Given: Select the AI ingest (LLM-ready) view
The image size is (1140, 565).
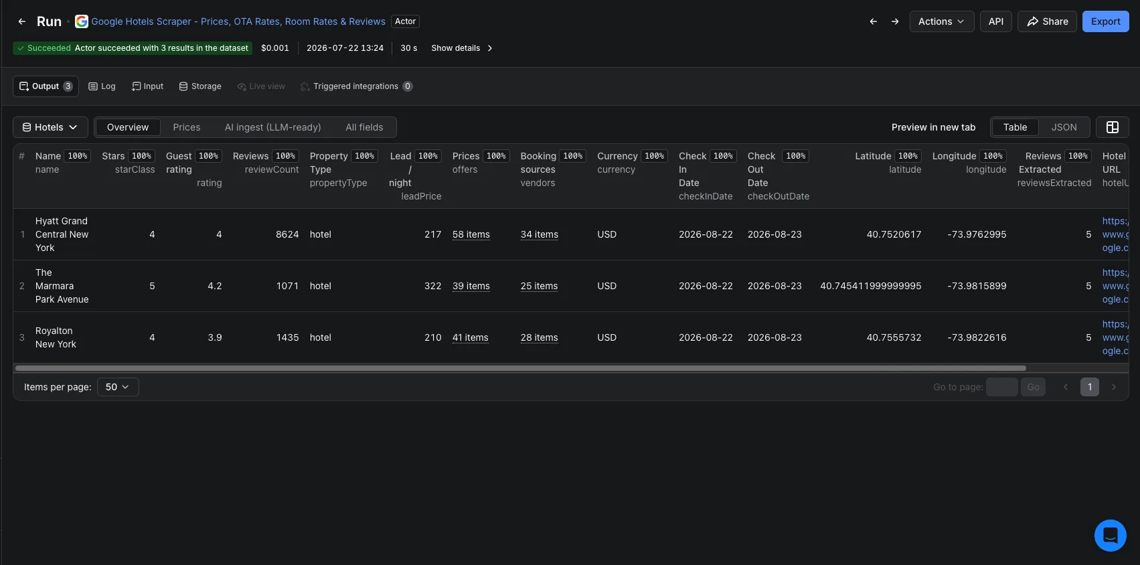Looking at the screenshot, I should 273,127.
